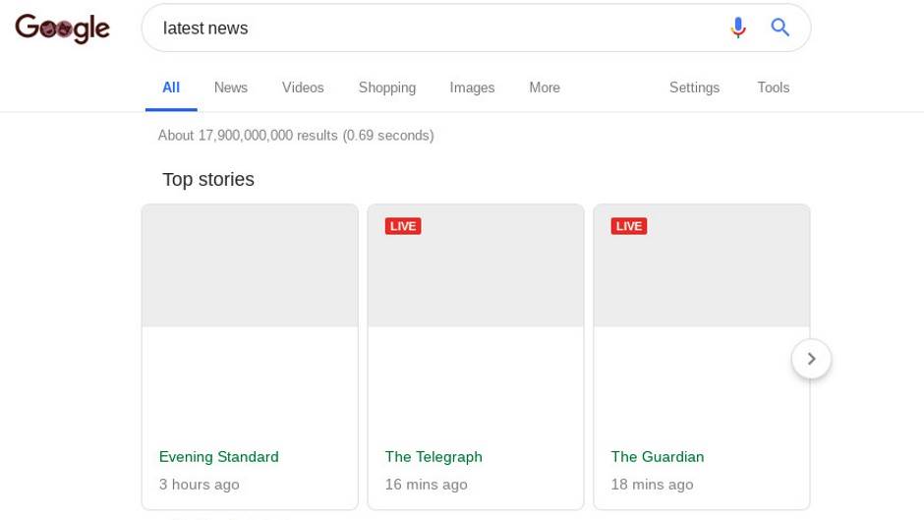
Task: Switch to the Videos tab
Action: (303, 87)
